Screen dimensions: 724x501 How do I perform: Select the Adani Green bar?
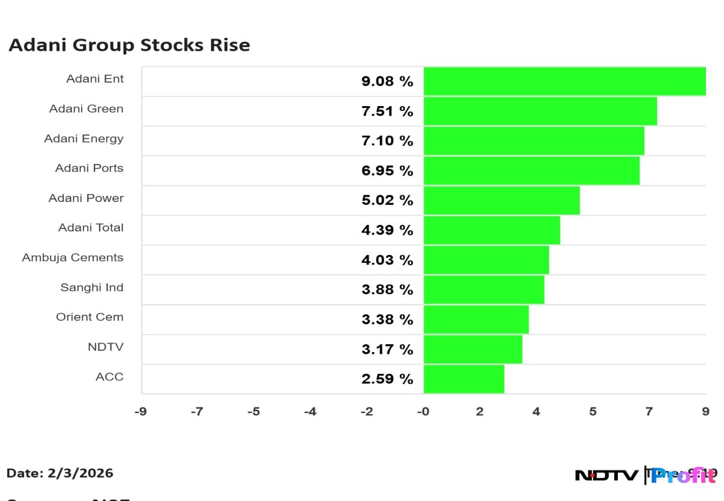[540, 111]
